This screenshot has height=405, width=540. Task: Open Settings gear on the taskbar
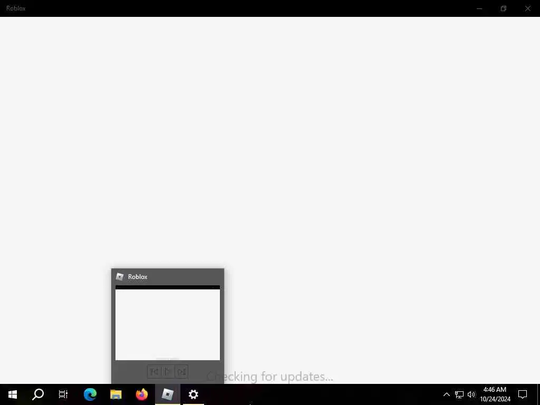pos(193,394)
